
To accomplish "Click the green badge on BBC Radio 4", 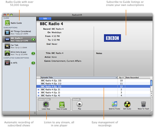I will click(x=33, y=39).
